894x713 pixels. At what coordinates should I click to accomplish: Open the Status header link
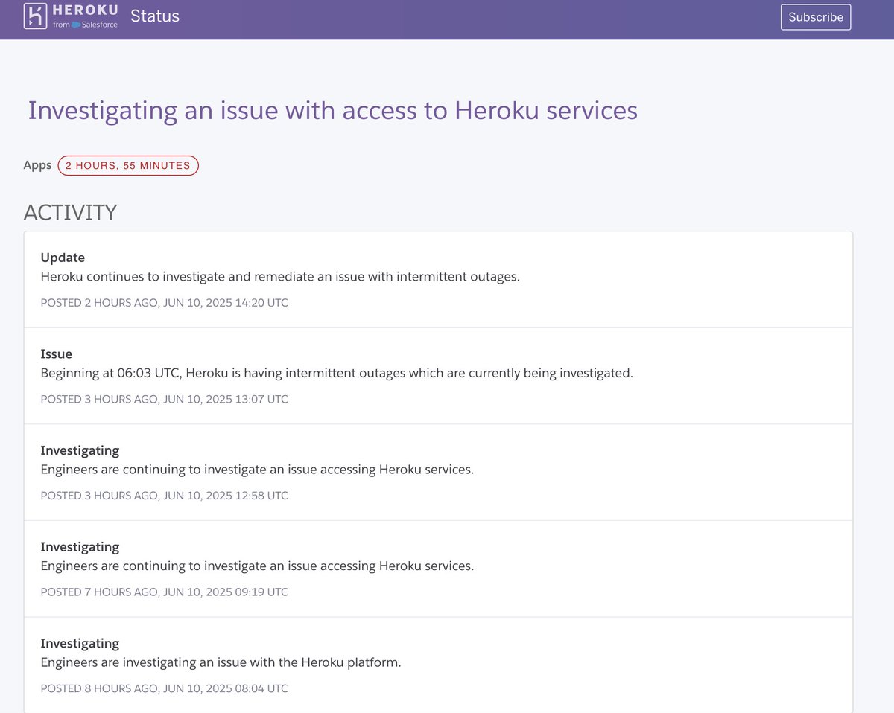pos(155,16)
